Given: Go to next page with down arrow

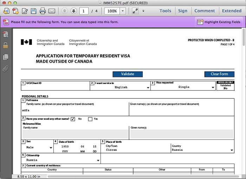Looking at the screenshot, I should tap(73, 11).
